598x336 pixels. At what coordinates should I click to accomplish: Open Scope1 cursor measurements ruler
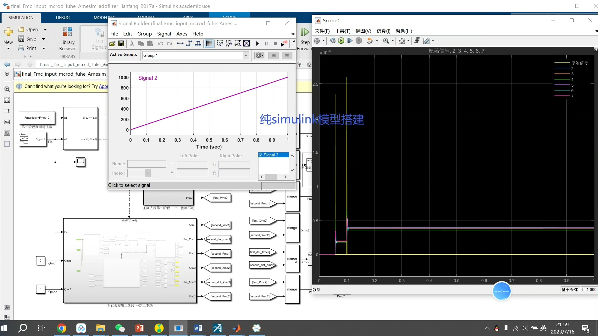(426, 41)
